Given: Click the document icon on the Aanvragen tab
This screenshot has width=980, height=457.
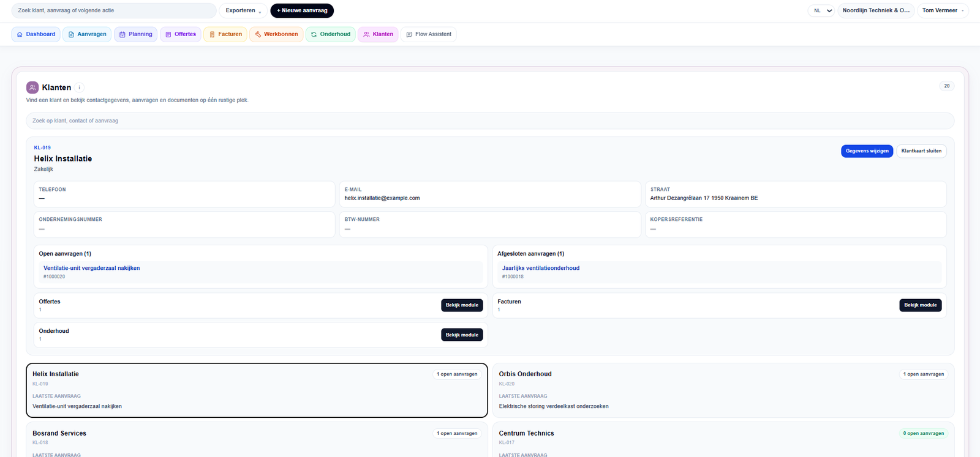Looking at the screenshot, I should (x=71, y=34).
